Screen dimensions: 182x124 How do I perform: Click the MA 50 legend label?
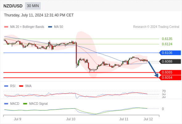click(59, 27)
